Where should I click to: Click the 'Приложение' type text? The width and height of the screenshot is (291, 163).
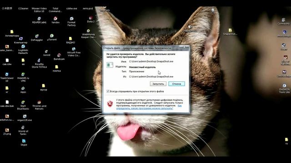[136, 72]
